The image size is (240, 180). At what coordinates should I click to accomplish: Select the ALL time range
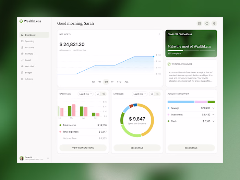pos(127,82)
